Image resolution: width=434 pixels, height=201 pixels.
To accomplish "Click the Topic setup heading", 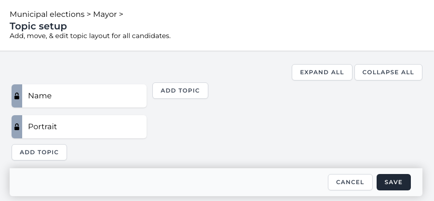I will 38,26.
